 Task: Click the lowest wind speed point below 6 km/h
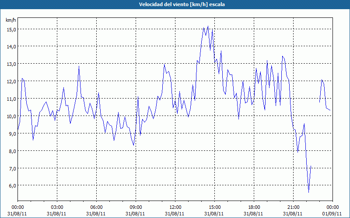point(308,192)
